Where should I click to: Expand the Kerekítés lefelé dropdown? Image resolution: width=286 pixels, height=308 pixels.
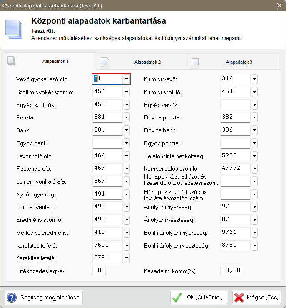[127, 258]
